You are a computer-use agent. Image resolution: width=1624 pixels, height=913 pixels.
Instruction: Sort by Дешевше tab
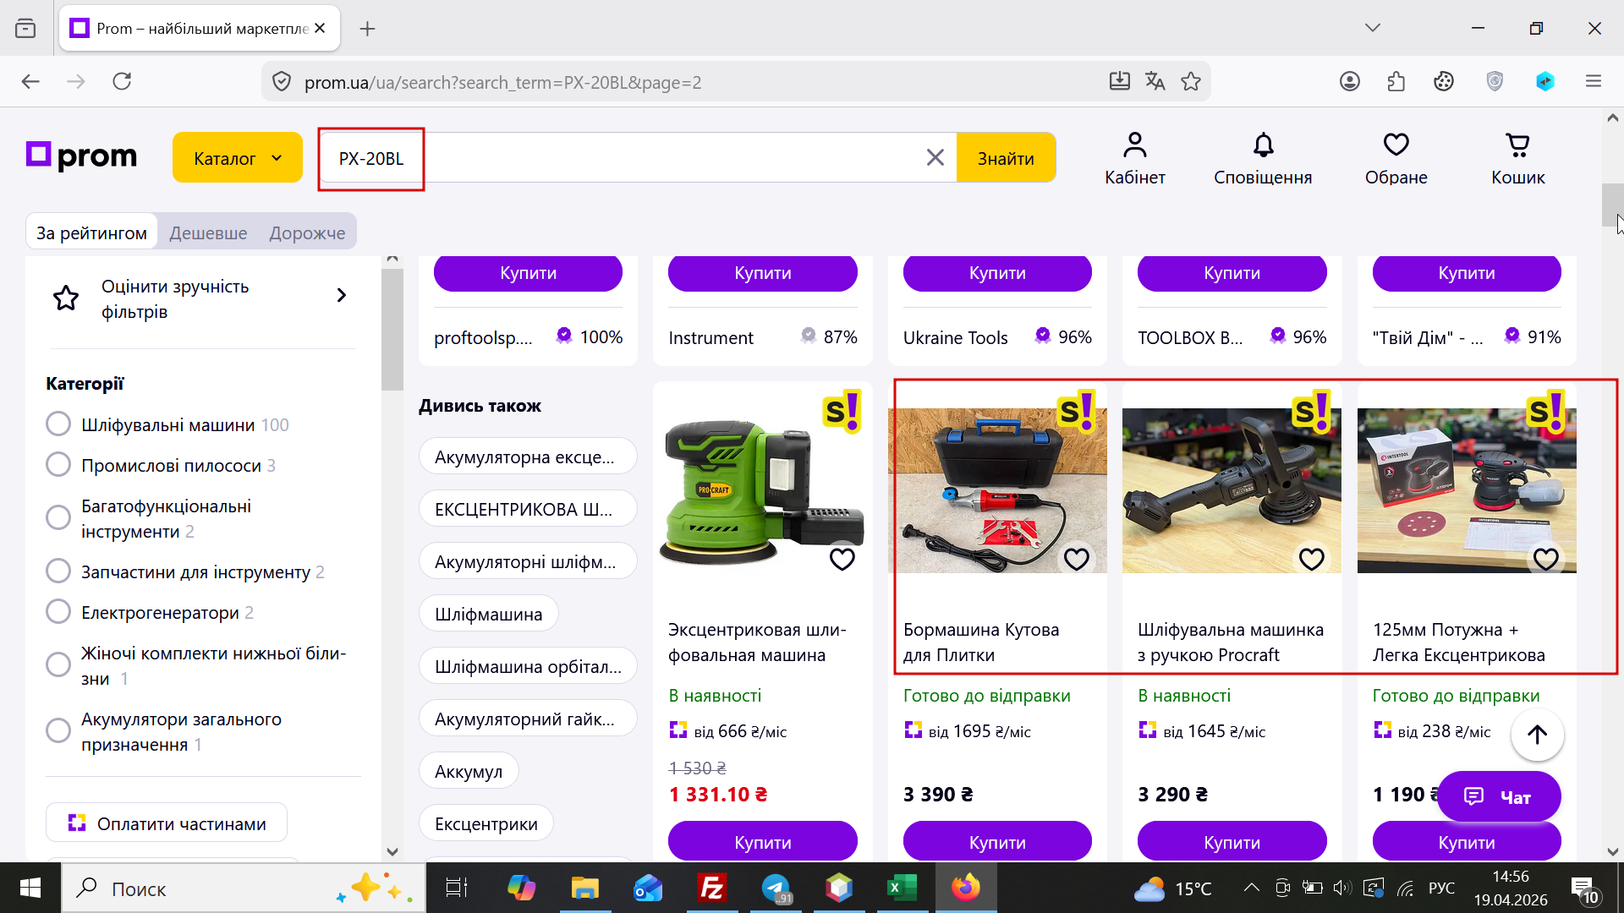click(208, 233)
